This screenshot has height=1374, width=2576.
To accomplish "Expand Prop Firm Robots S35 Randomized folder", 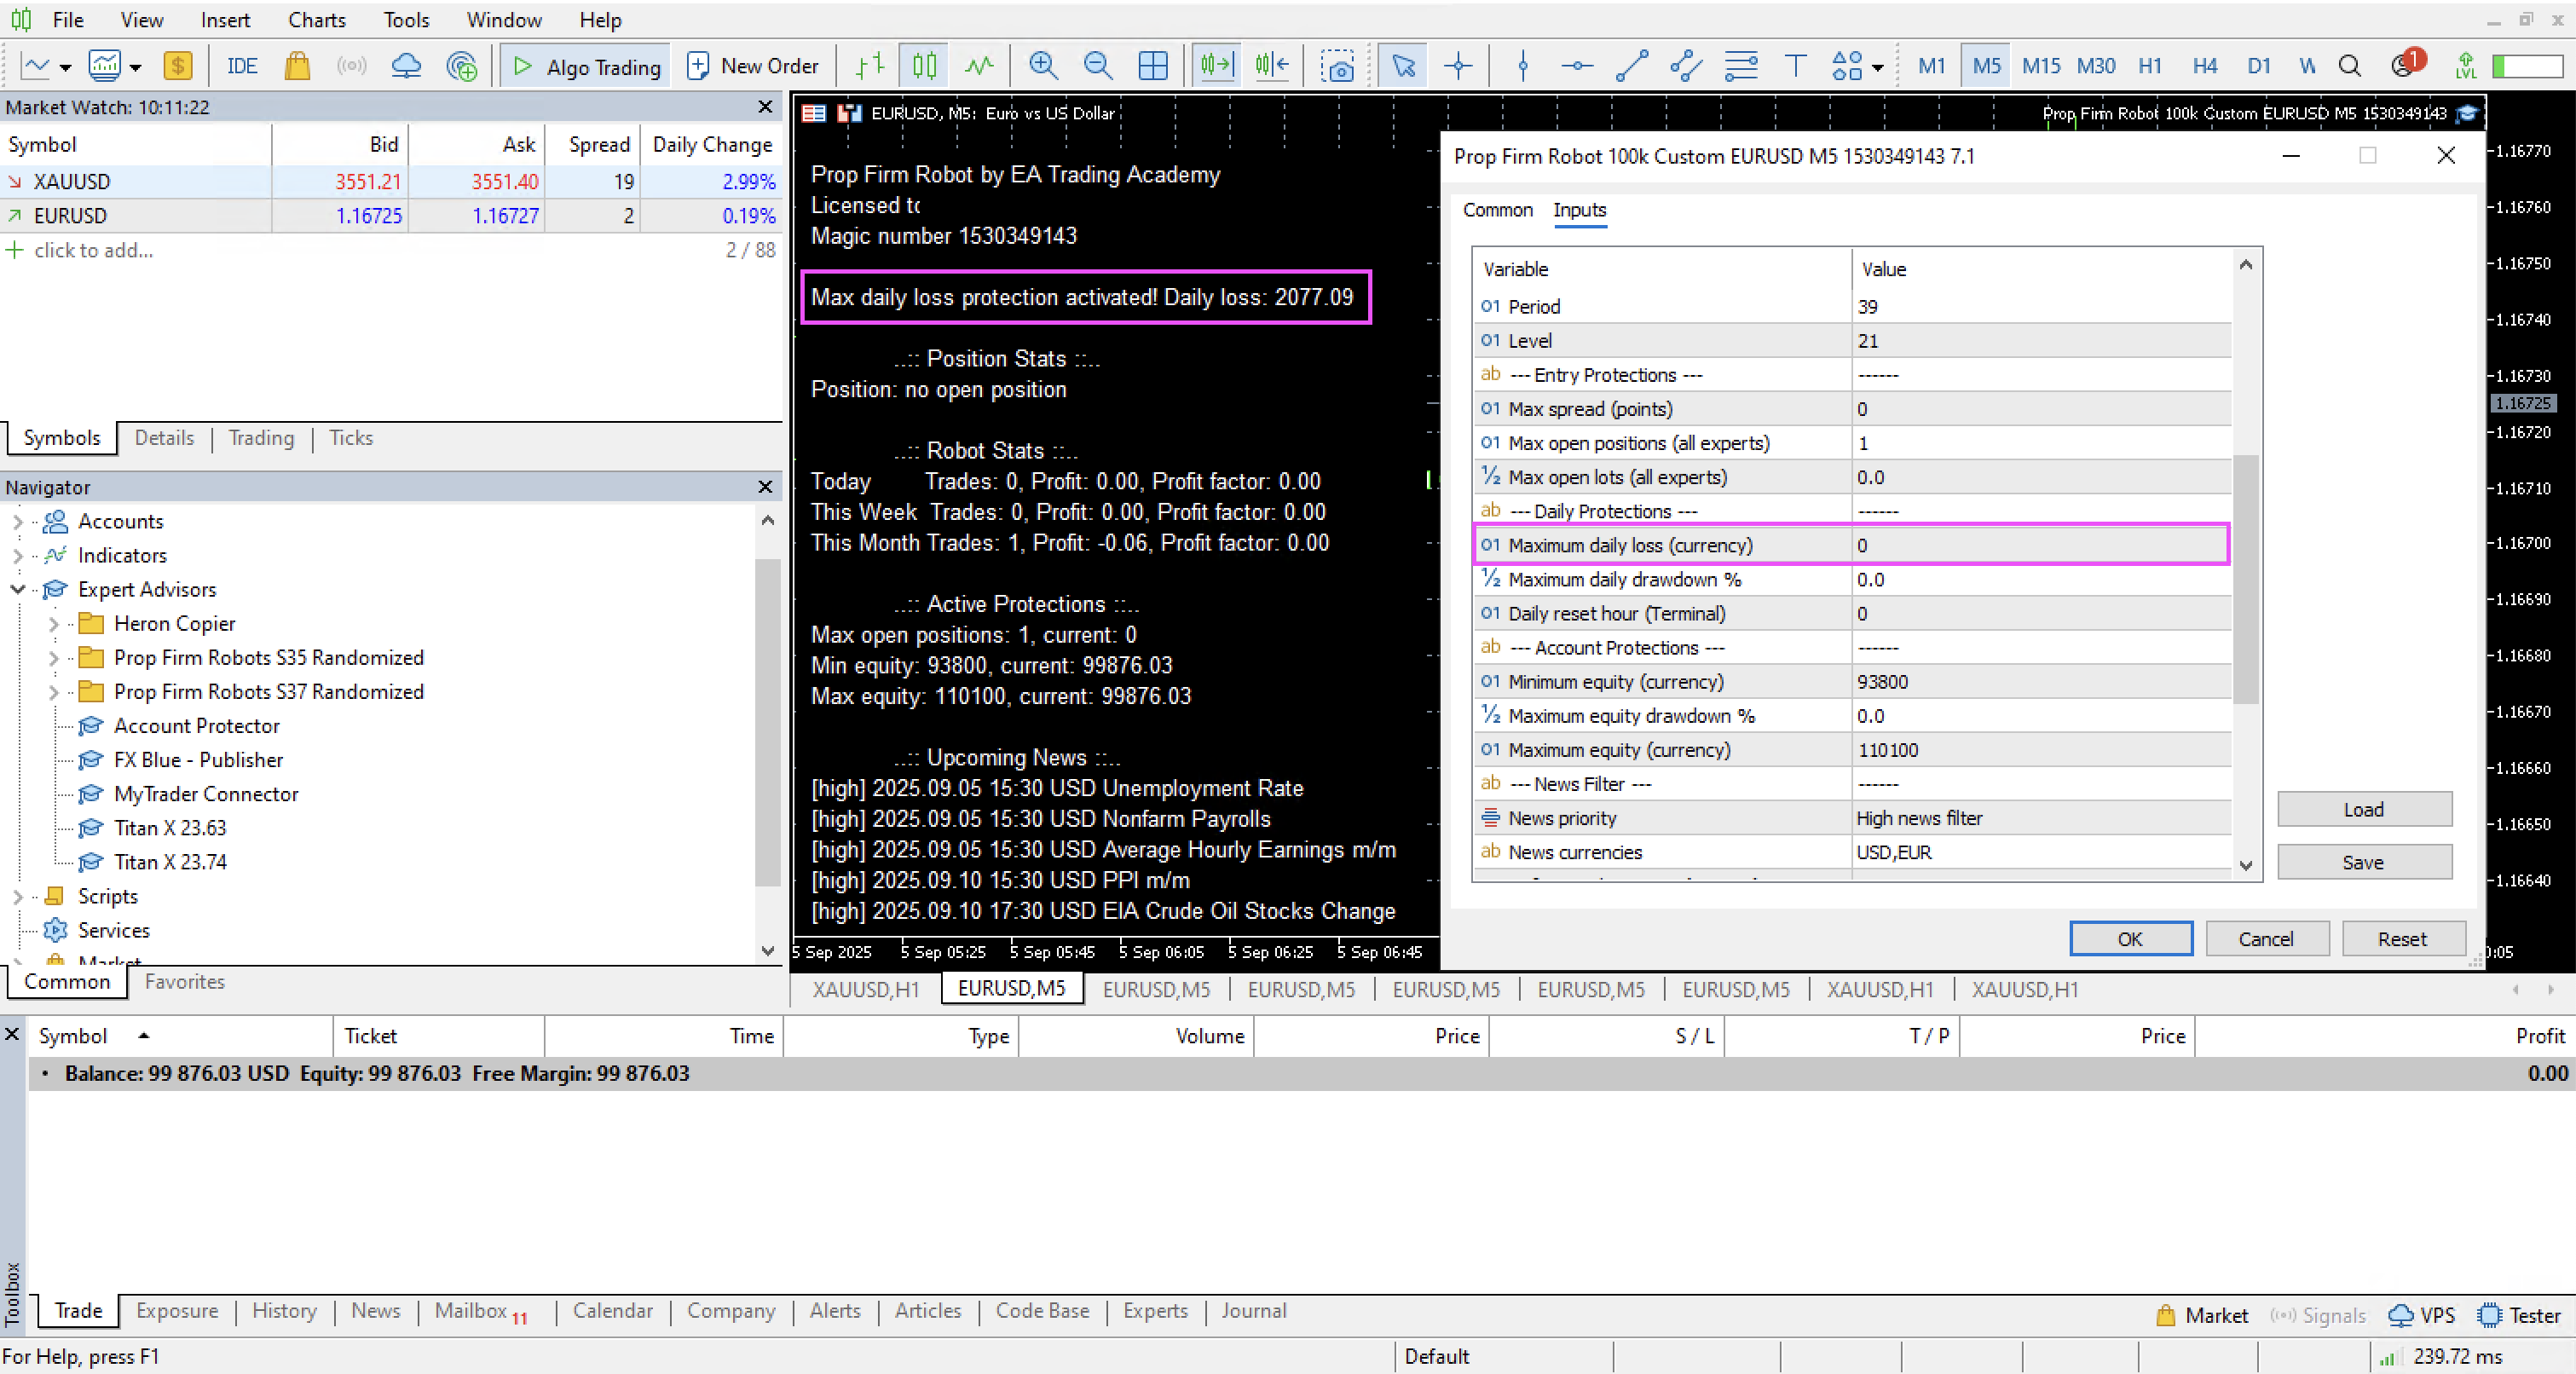I will 53,658.
